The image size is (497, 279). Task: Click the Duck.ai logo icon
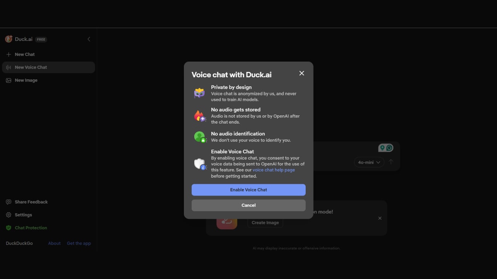click(8, 39)
